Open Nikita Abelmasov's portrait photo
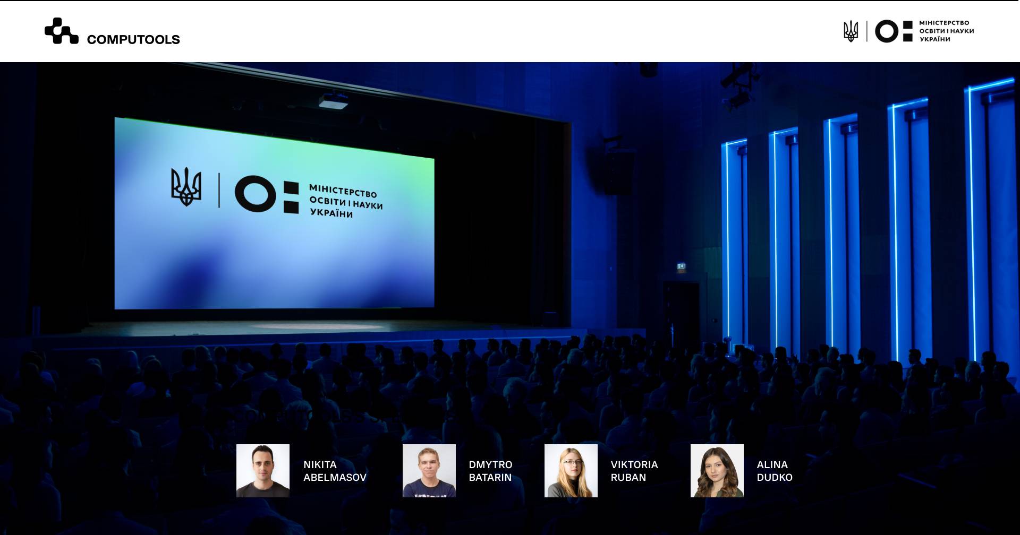 (263, 471)
